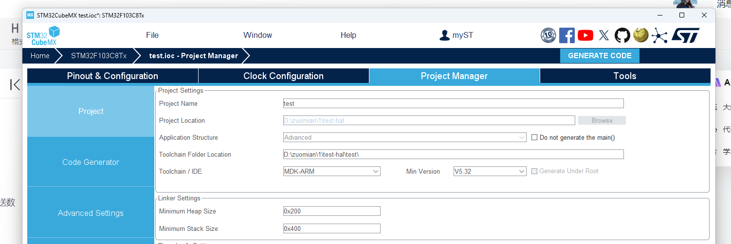Click the Toolchain Folder Location field
Viewport: 731px width, 244px height.
click(454, 154)
